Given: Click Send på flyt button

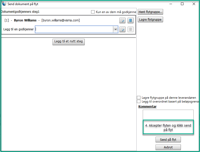Looking at the screenshot, I should click(168, 140).
